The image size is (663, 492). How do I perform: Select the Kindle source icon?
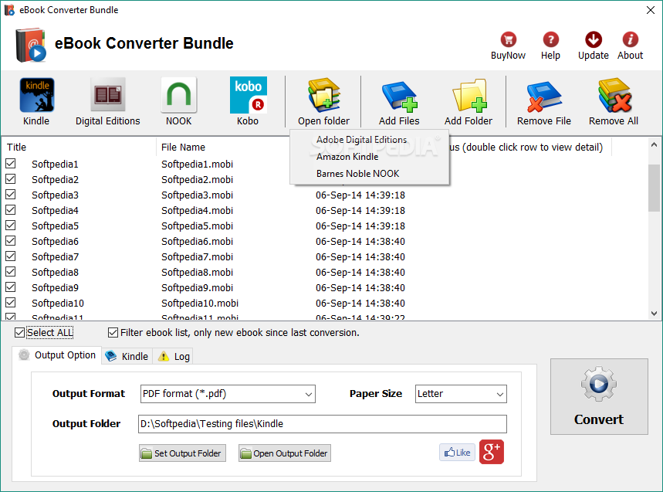(37, 94)
